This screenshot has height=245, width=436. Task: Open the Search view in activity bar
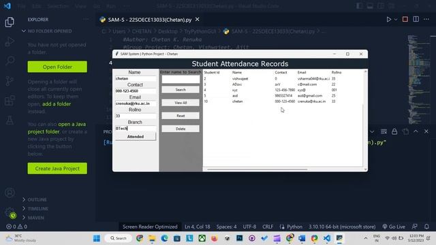[10, 61]
